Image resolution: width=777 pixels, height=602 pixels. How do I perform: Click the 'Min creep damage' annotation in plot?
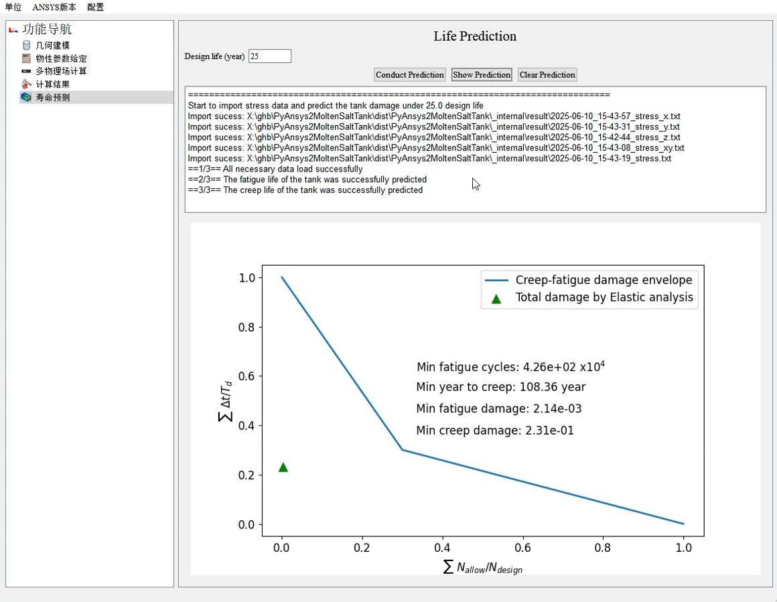click(494, 431)
